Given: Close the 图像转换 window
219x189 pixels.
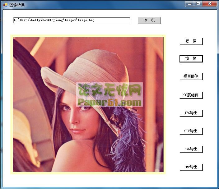Looking at the screenshot, I should [x=209, y=4].
